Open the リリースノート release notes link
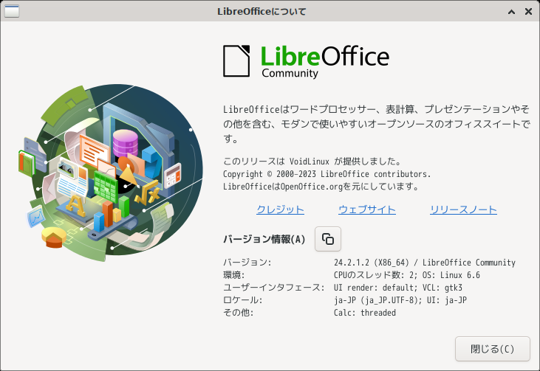540x371 pixels. click(464, 209)
